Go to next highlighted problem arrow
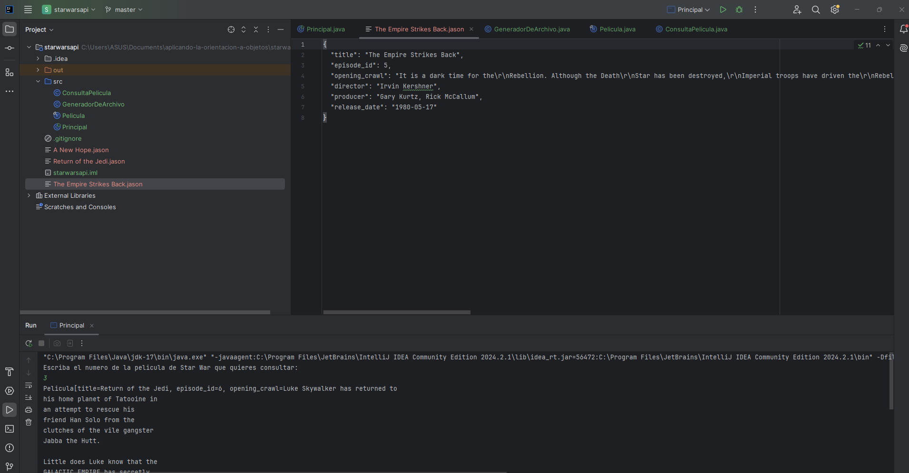 click(x=888, y=45)
